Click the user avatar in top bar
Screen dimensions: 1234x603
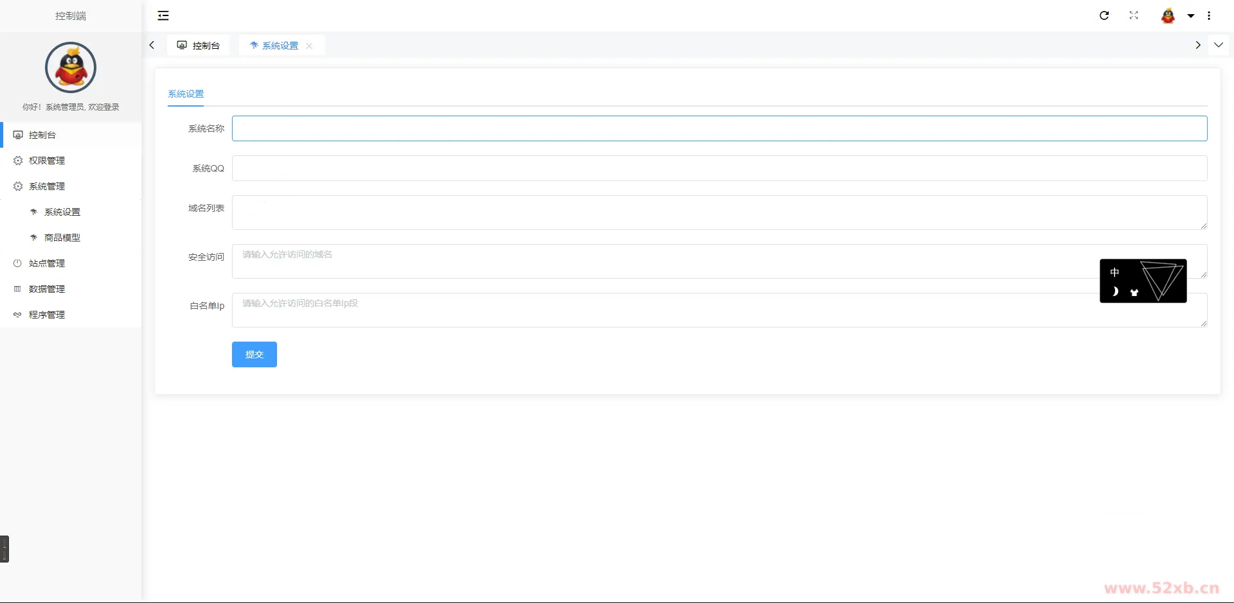click(x=1168, y=15)
